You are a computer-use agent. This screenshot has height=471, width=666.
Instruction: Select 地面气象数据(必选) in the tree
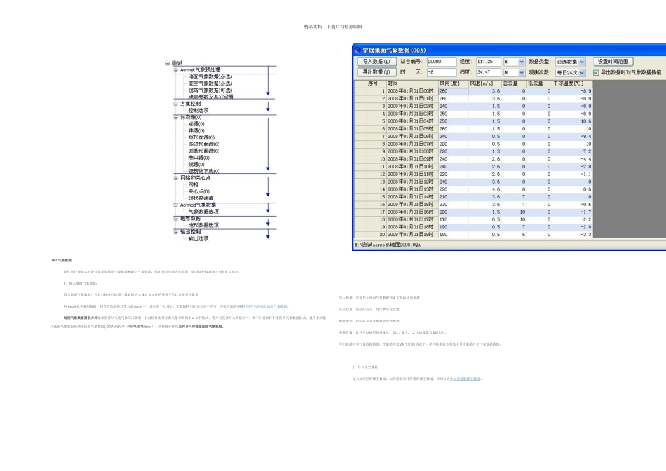(210, 77)
